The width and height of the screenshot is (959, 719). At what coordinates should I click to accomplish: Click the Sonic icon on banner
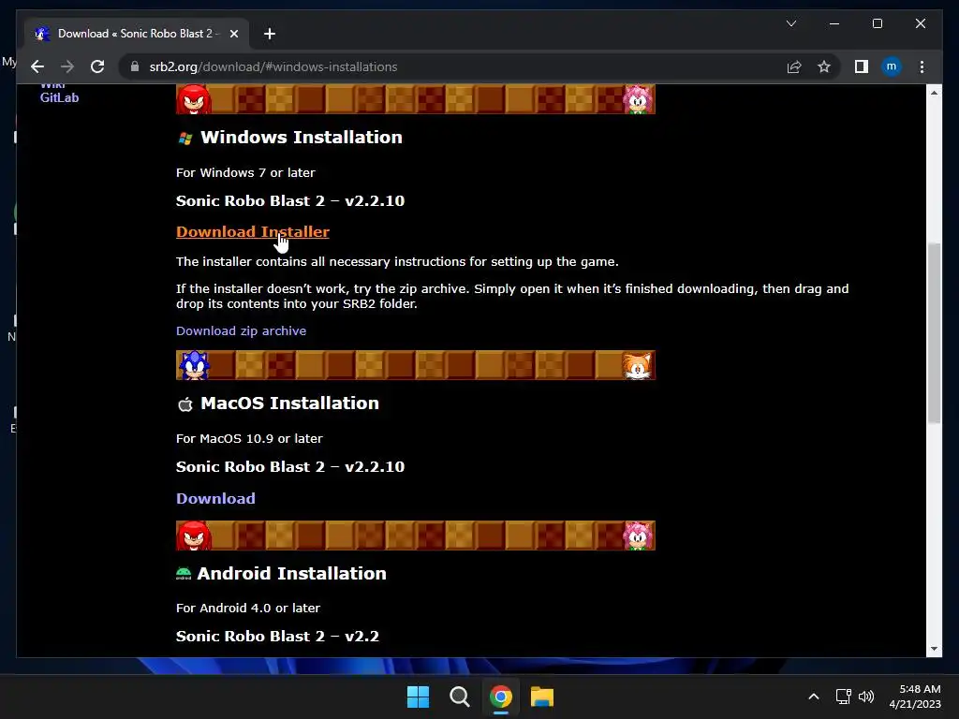click(x=194, y=365)
